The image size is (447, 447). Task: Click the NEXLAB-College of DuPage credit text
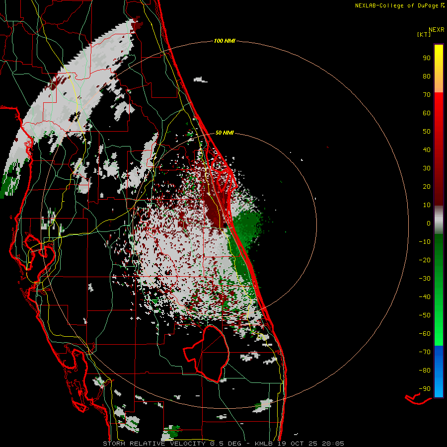[x=396, y=5]
